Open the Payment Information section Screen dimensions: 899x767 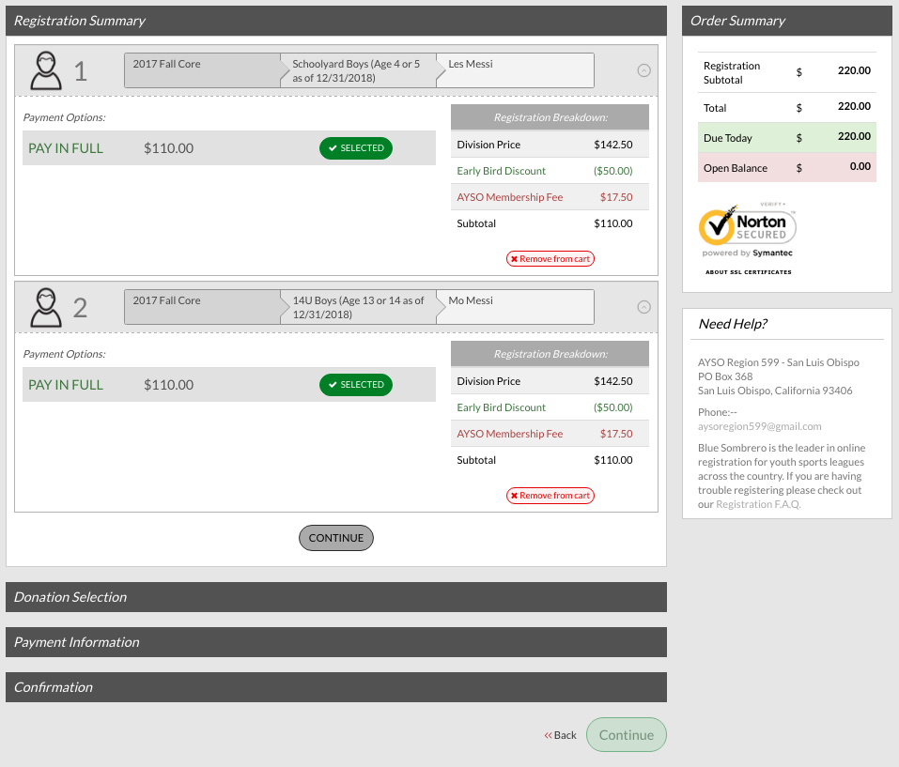[x=335, y=642]
